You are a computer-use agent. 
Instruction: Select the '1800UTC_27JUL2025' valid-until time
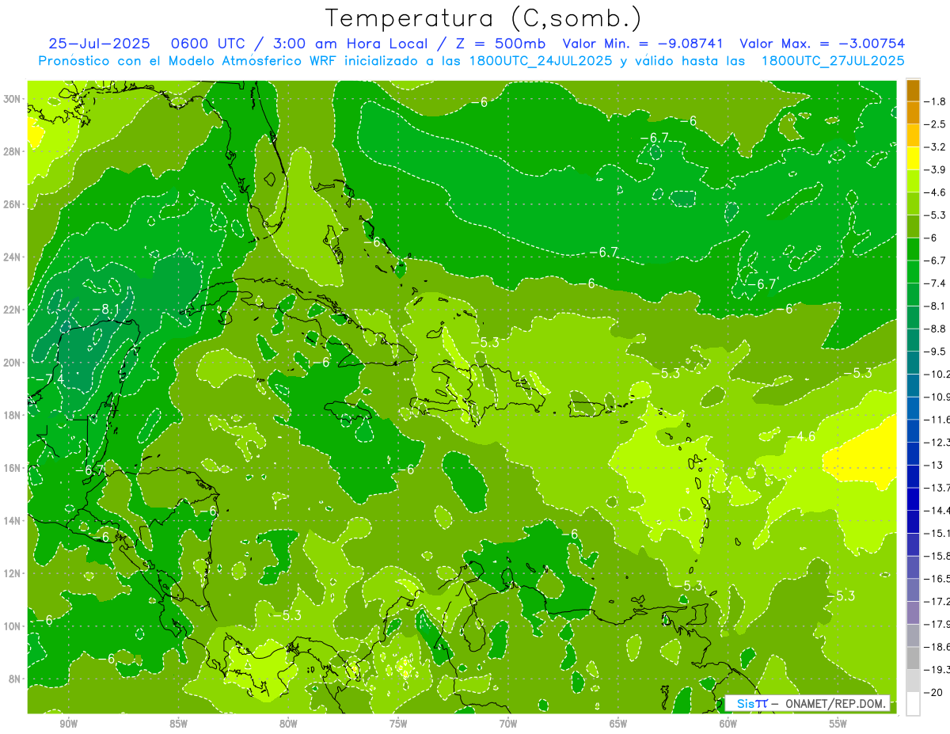(x=833, y=60)
